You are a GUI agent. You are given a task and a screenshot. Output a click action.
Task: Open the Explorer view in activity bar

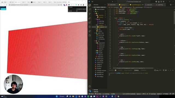[x=90, y=5]
